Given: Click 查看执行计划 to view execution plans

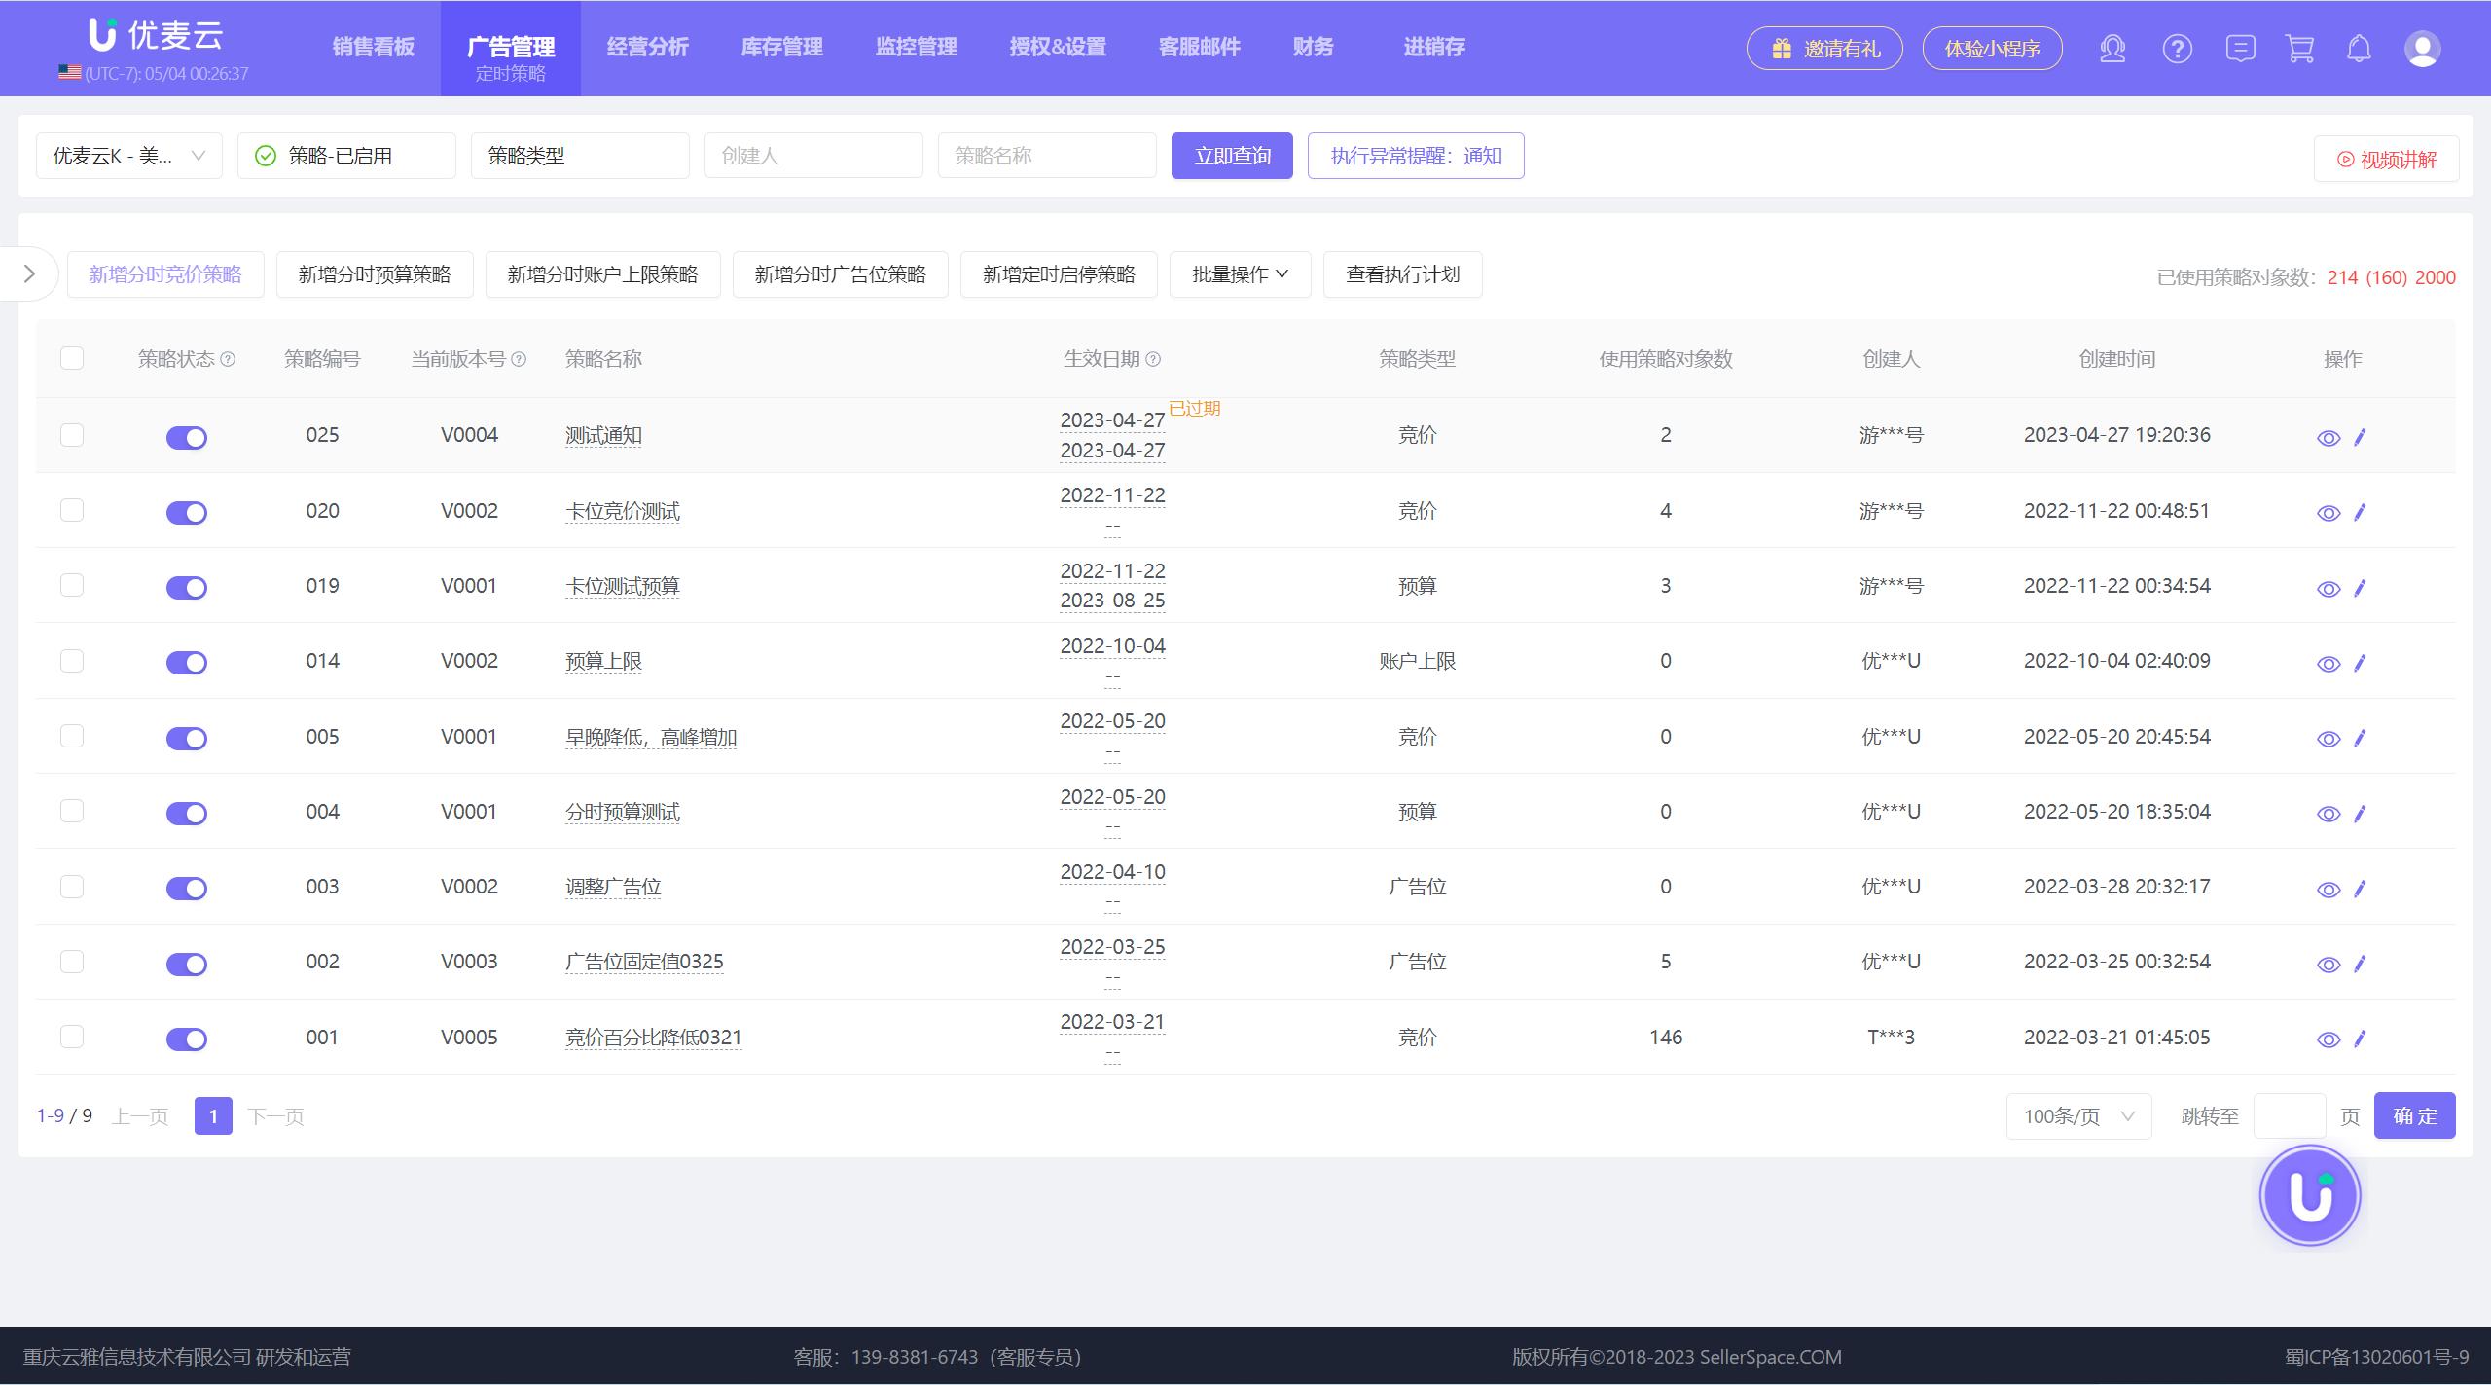Looking at the screenshot, I should (x=1402, y=274).
